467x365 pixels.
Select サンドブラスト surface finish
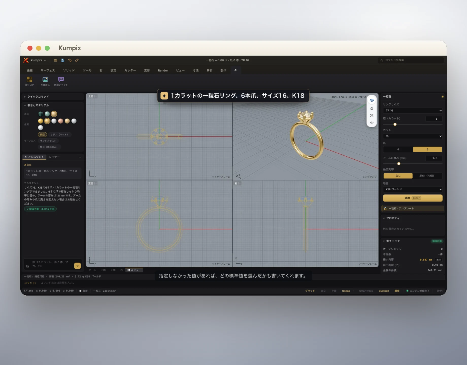click(48, 141)
